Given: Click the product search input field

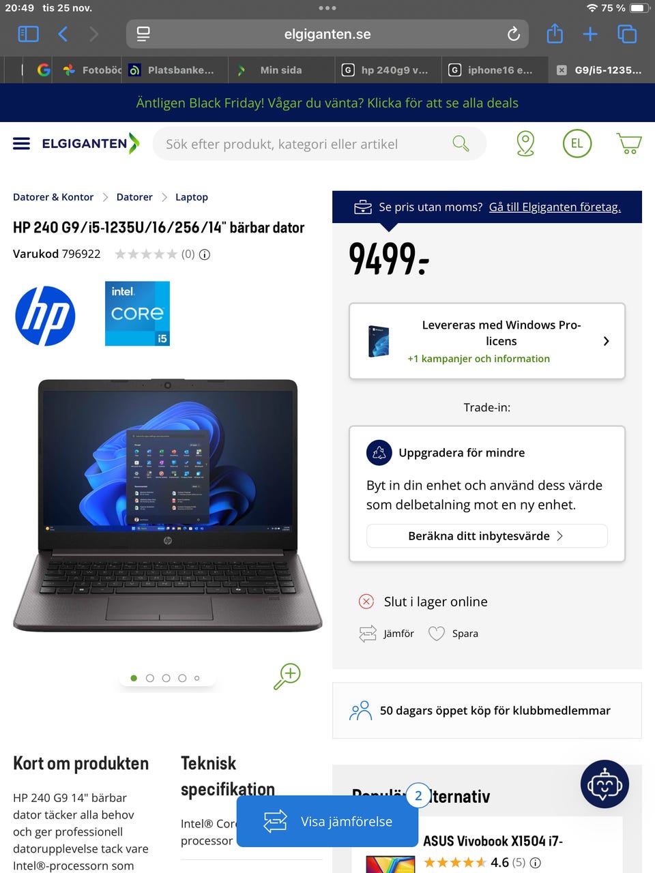Looking at the screenshot, I should [x=307, y=144].
